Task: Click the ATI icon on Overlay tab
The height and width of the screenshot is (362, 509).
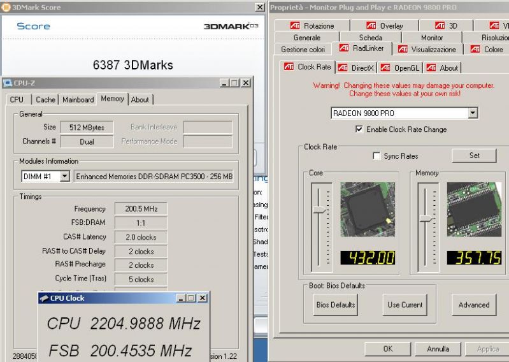Action: (x=371, y=25)
